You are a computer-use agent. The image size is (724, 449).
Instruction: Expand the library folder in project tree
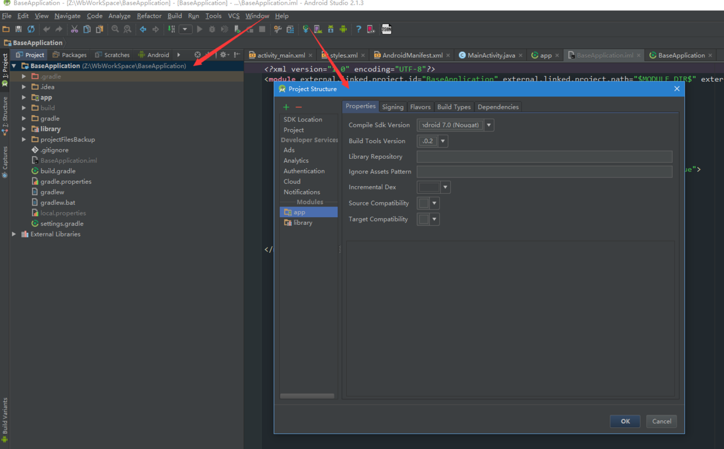pos(24,129)
